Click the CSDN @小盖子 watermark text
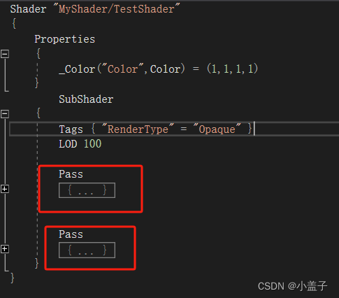 tap(293, 286)
